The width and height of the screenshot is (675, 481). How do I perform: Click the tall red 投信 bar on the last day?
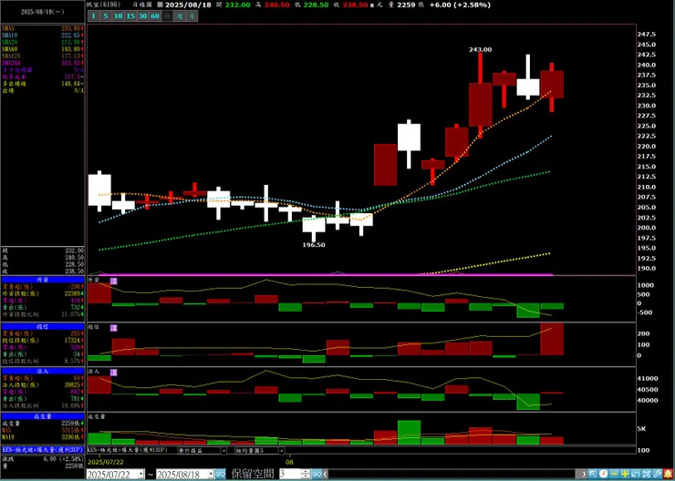(552, 339)
